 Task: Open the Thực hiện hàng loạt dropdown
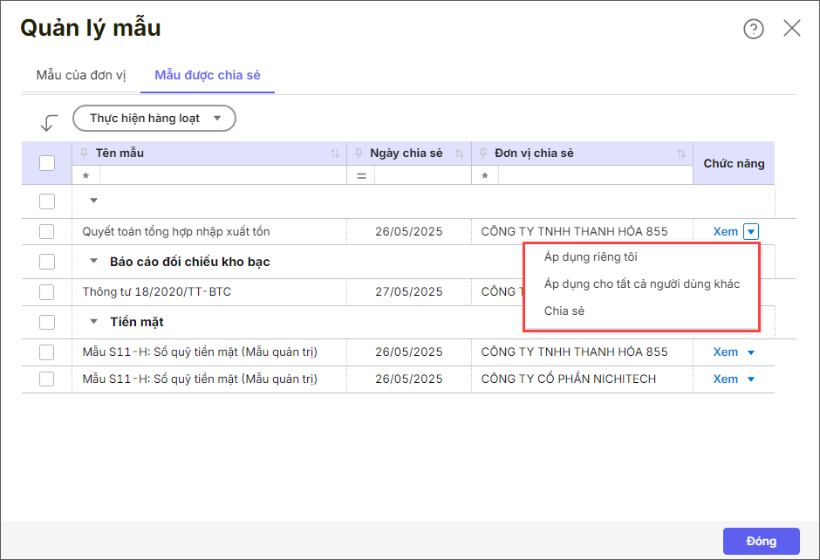[154, 119]
